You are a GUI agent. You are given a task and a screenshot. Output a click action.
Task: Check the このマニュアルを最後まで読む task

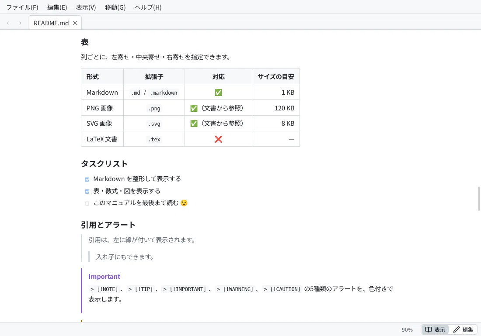pyautogui.click(x=87, y=203)
